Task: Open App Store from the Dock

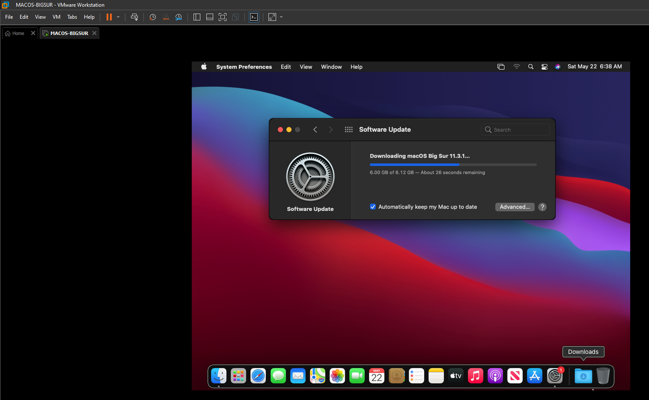Action: click(535, 376)
